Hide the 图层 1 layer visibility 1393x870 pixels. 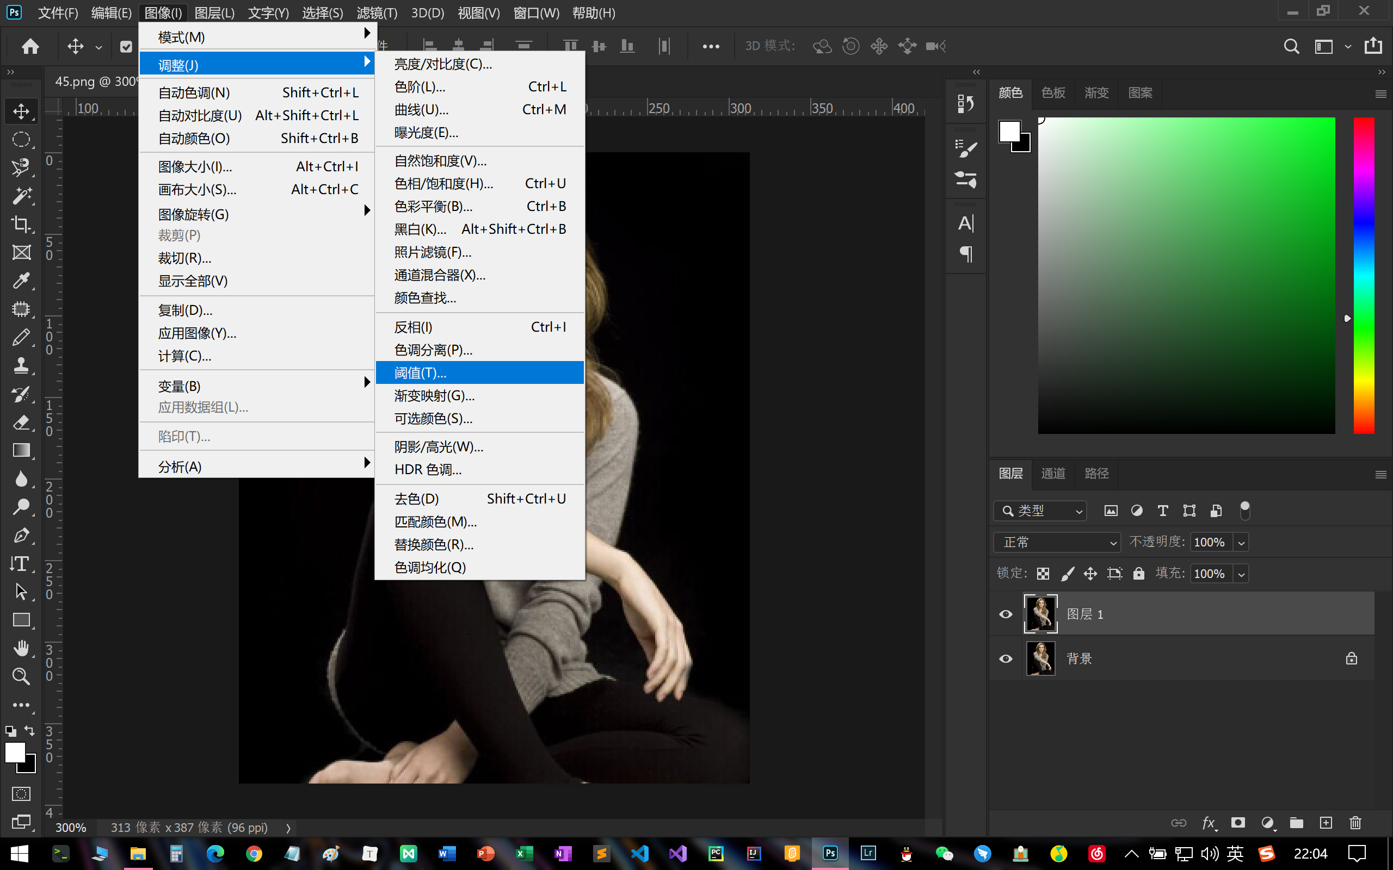[1006, 614]
